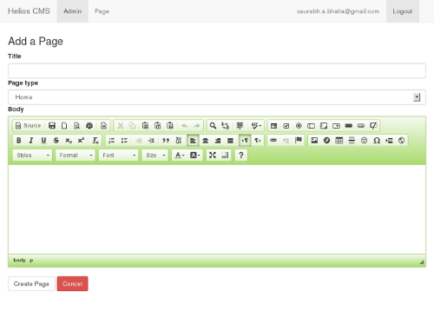Click the Insert Table icon
434x318 pixels.
[x=339, y=141]
